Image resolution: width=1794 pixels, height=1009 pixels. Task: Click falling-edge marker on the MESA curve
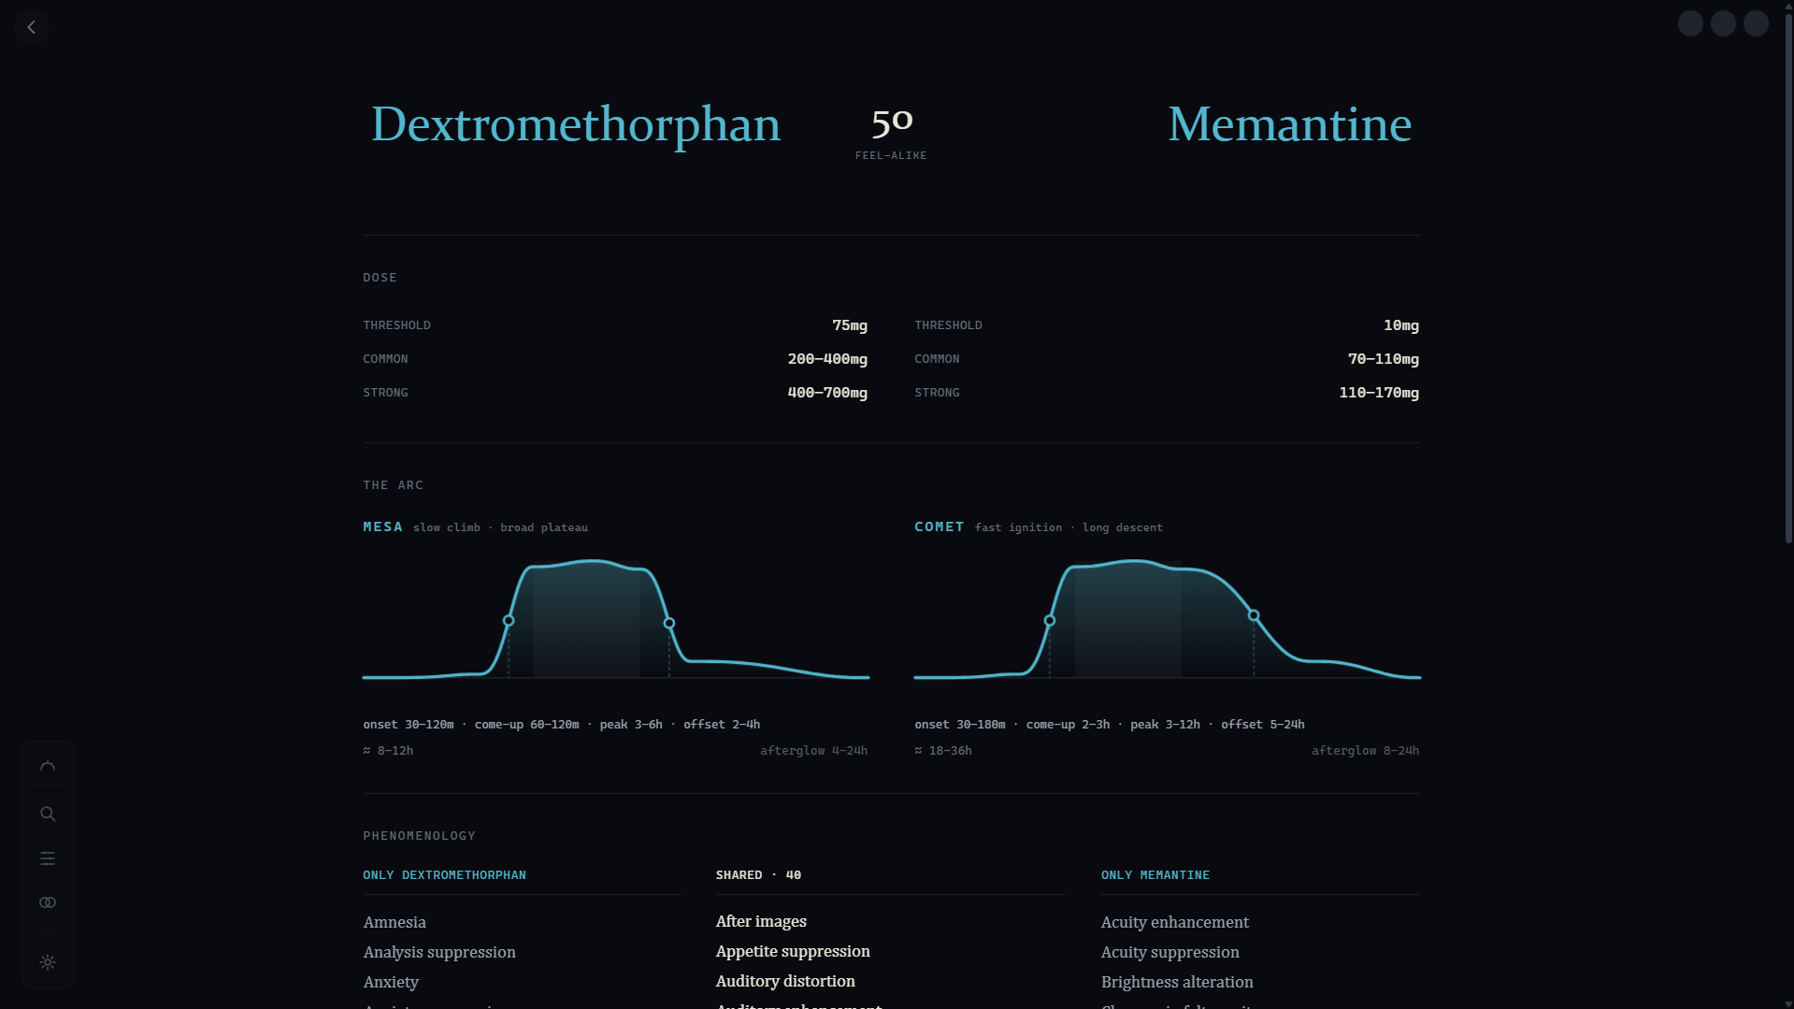point(669,623)
